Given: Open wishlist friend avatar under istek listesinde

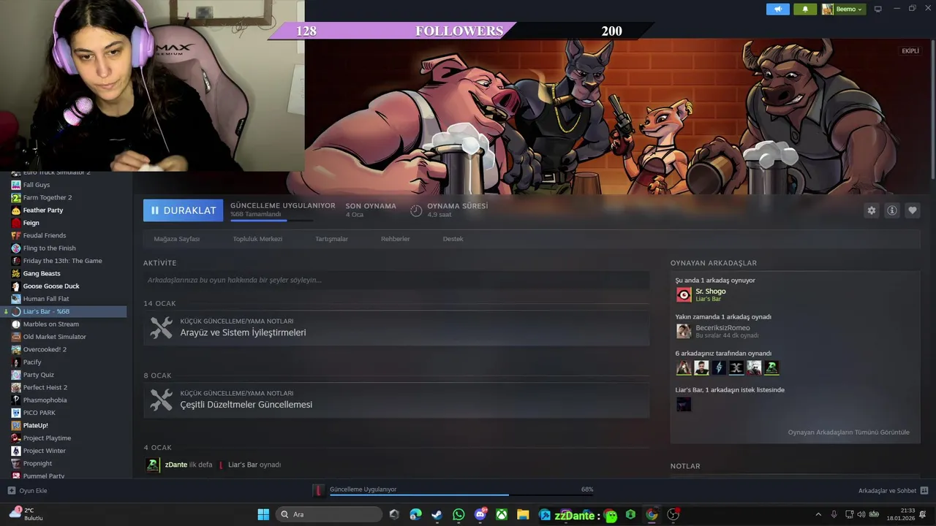Looking at the screenshot, I should [x=684, y=404].
